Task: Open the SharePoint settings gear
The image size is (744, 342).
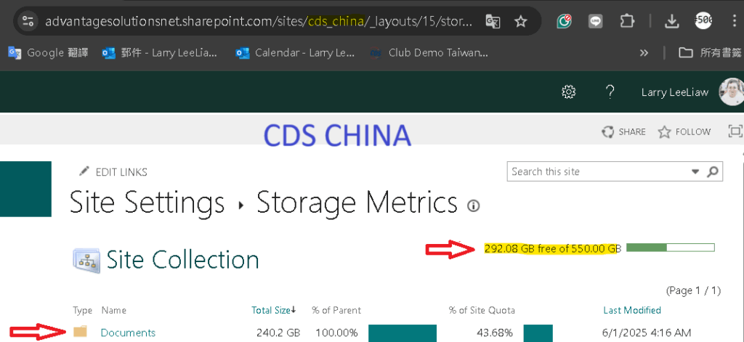Action: 568,91
